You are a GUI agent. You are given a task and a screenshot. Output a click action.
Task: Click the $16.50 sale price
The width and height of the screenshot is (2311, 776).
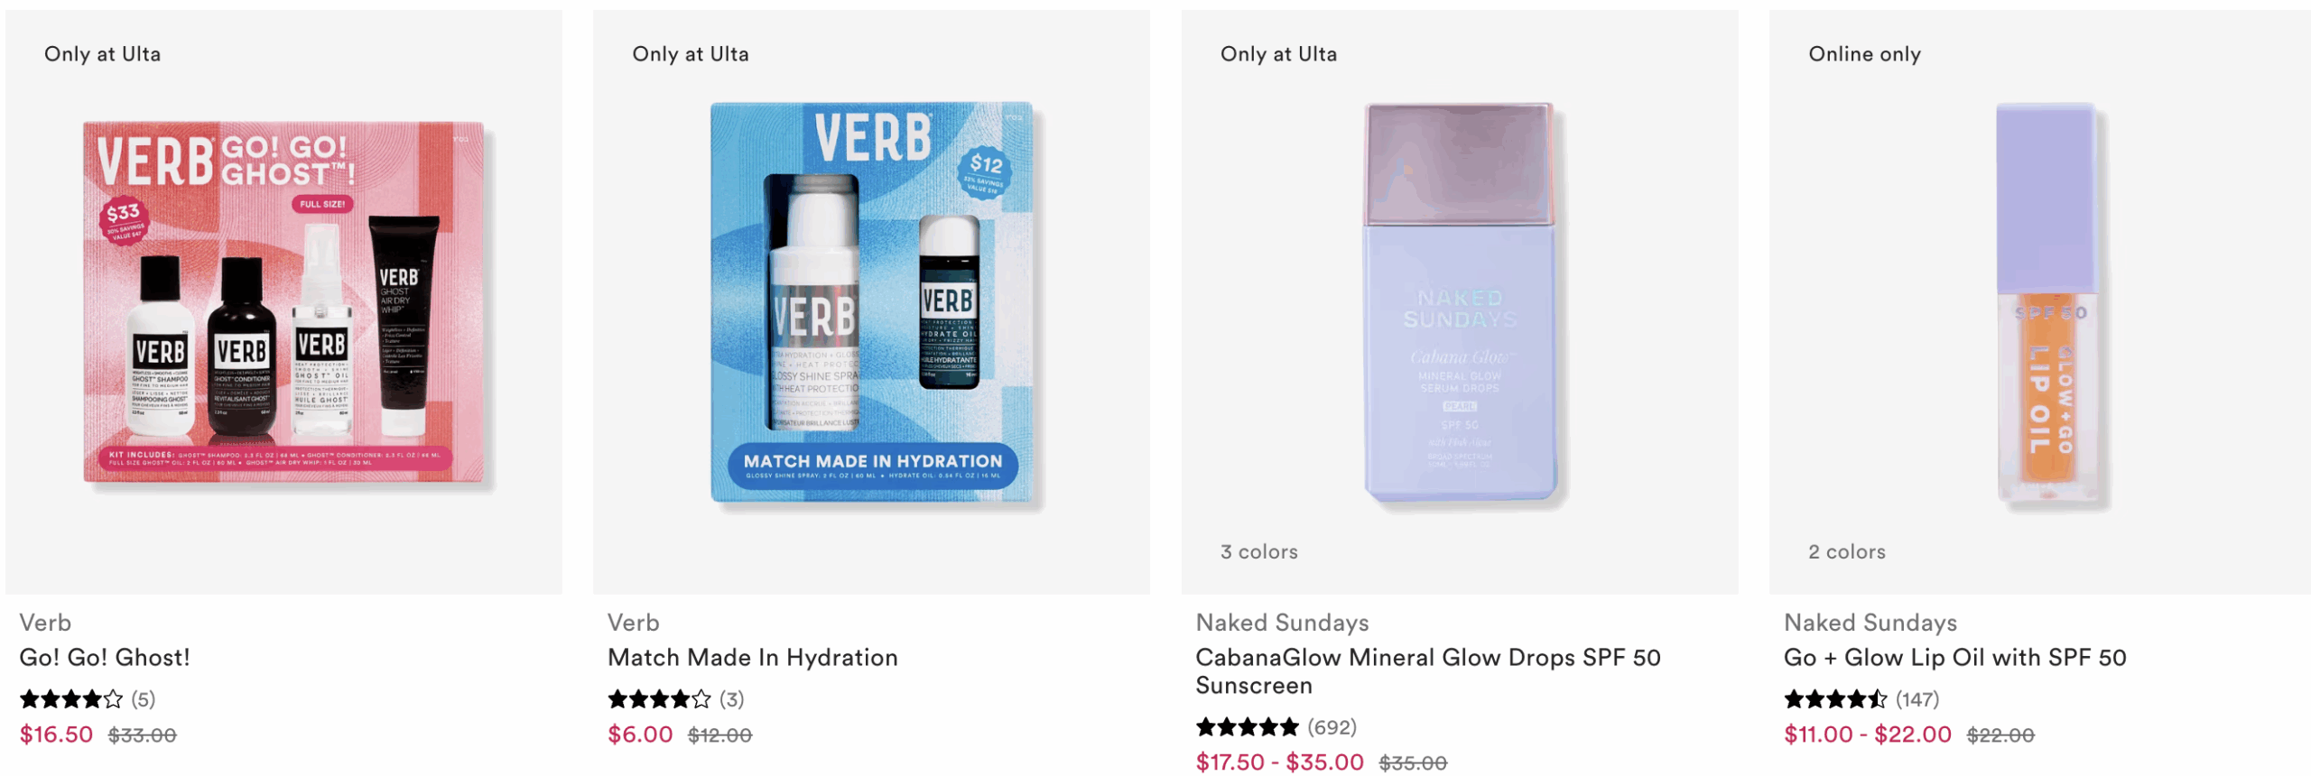click(x=56, y=735)
